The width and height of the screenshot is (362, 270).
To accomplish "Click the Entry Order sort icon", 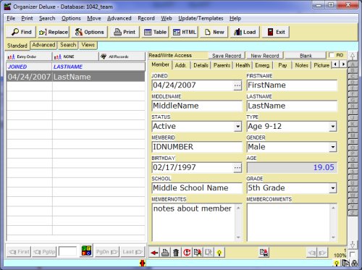I will pos(11,57).
